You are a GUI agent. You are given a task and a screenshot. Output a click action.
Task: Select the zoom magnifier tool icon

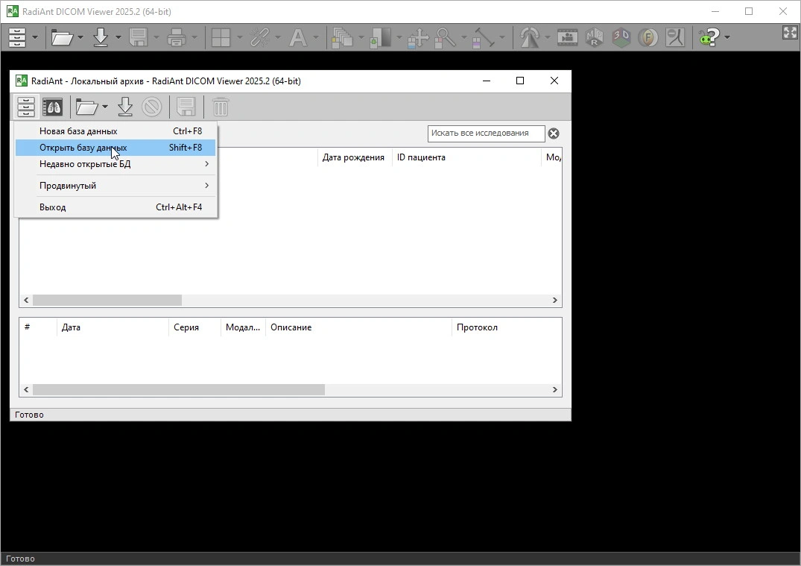coord(445,37)
